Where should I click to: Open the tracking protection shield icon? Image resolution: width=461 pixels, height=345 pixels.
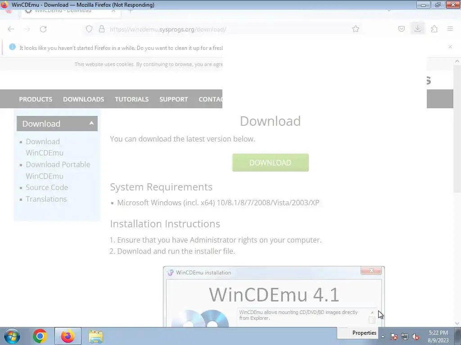(89, 29)
